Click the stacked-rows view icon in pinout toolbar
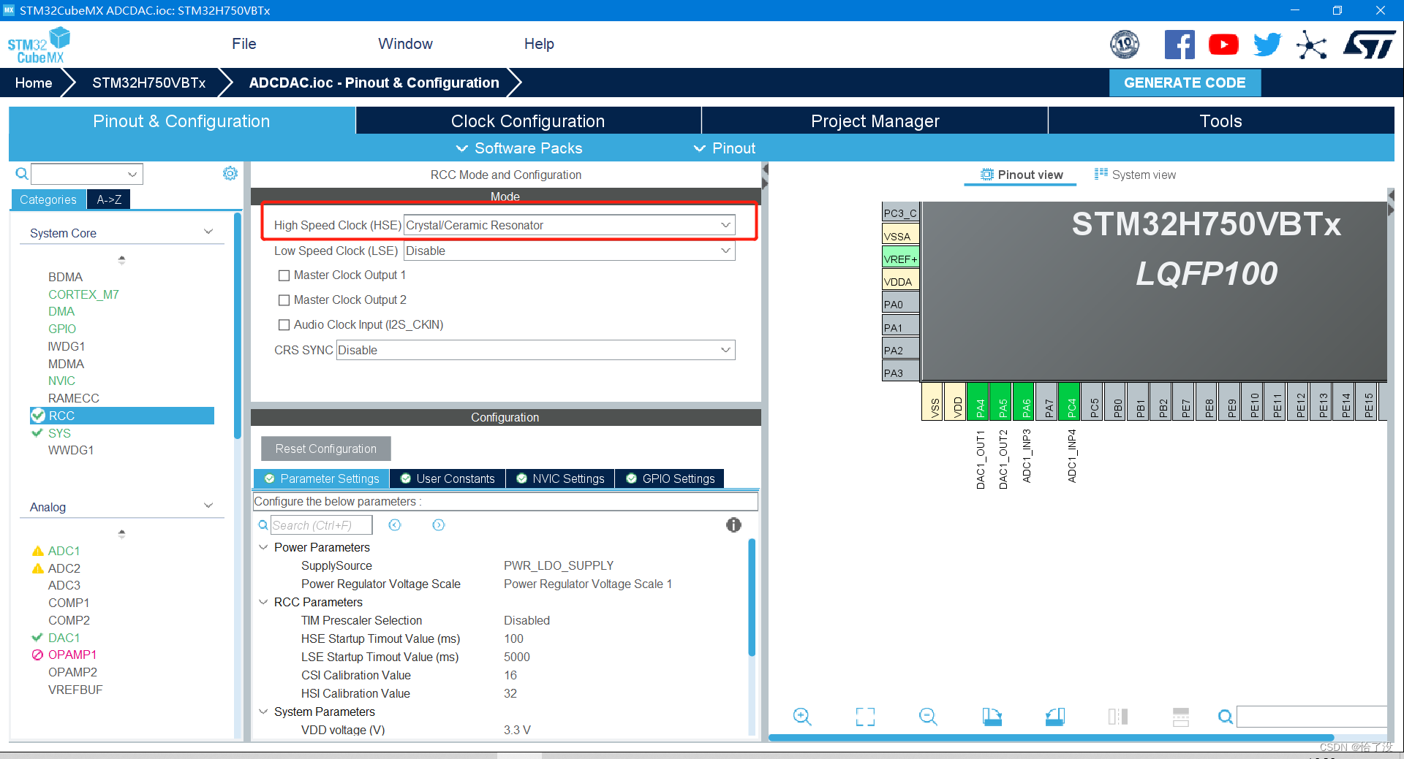The image size is (1404, 759). tap(1181, 717)
